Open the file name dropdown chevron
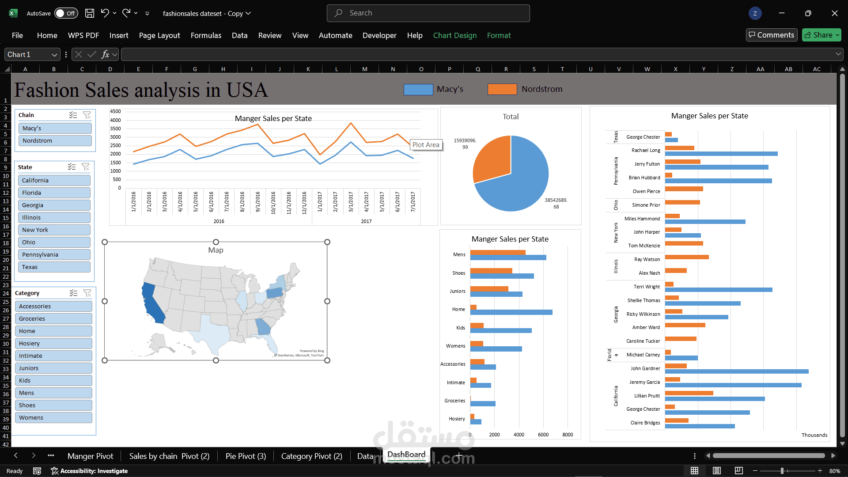The height and width of the screenshot is (477, 848). (248, 13)
